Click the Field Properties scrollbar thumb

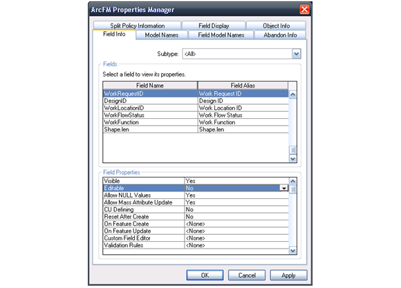(293, 189)
